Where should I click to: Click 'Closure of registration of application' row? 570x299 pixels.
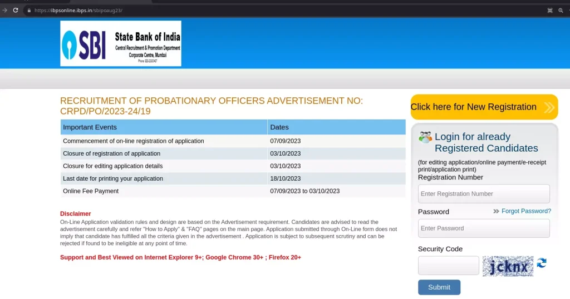[x=233, y=153]
